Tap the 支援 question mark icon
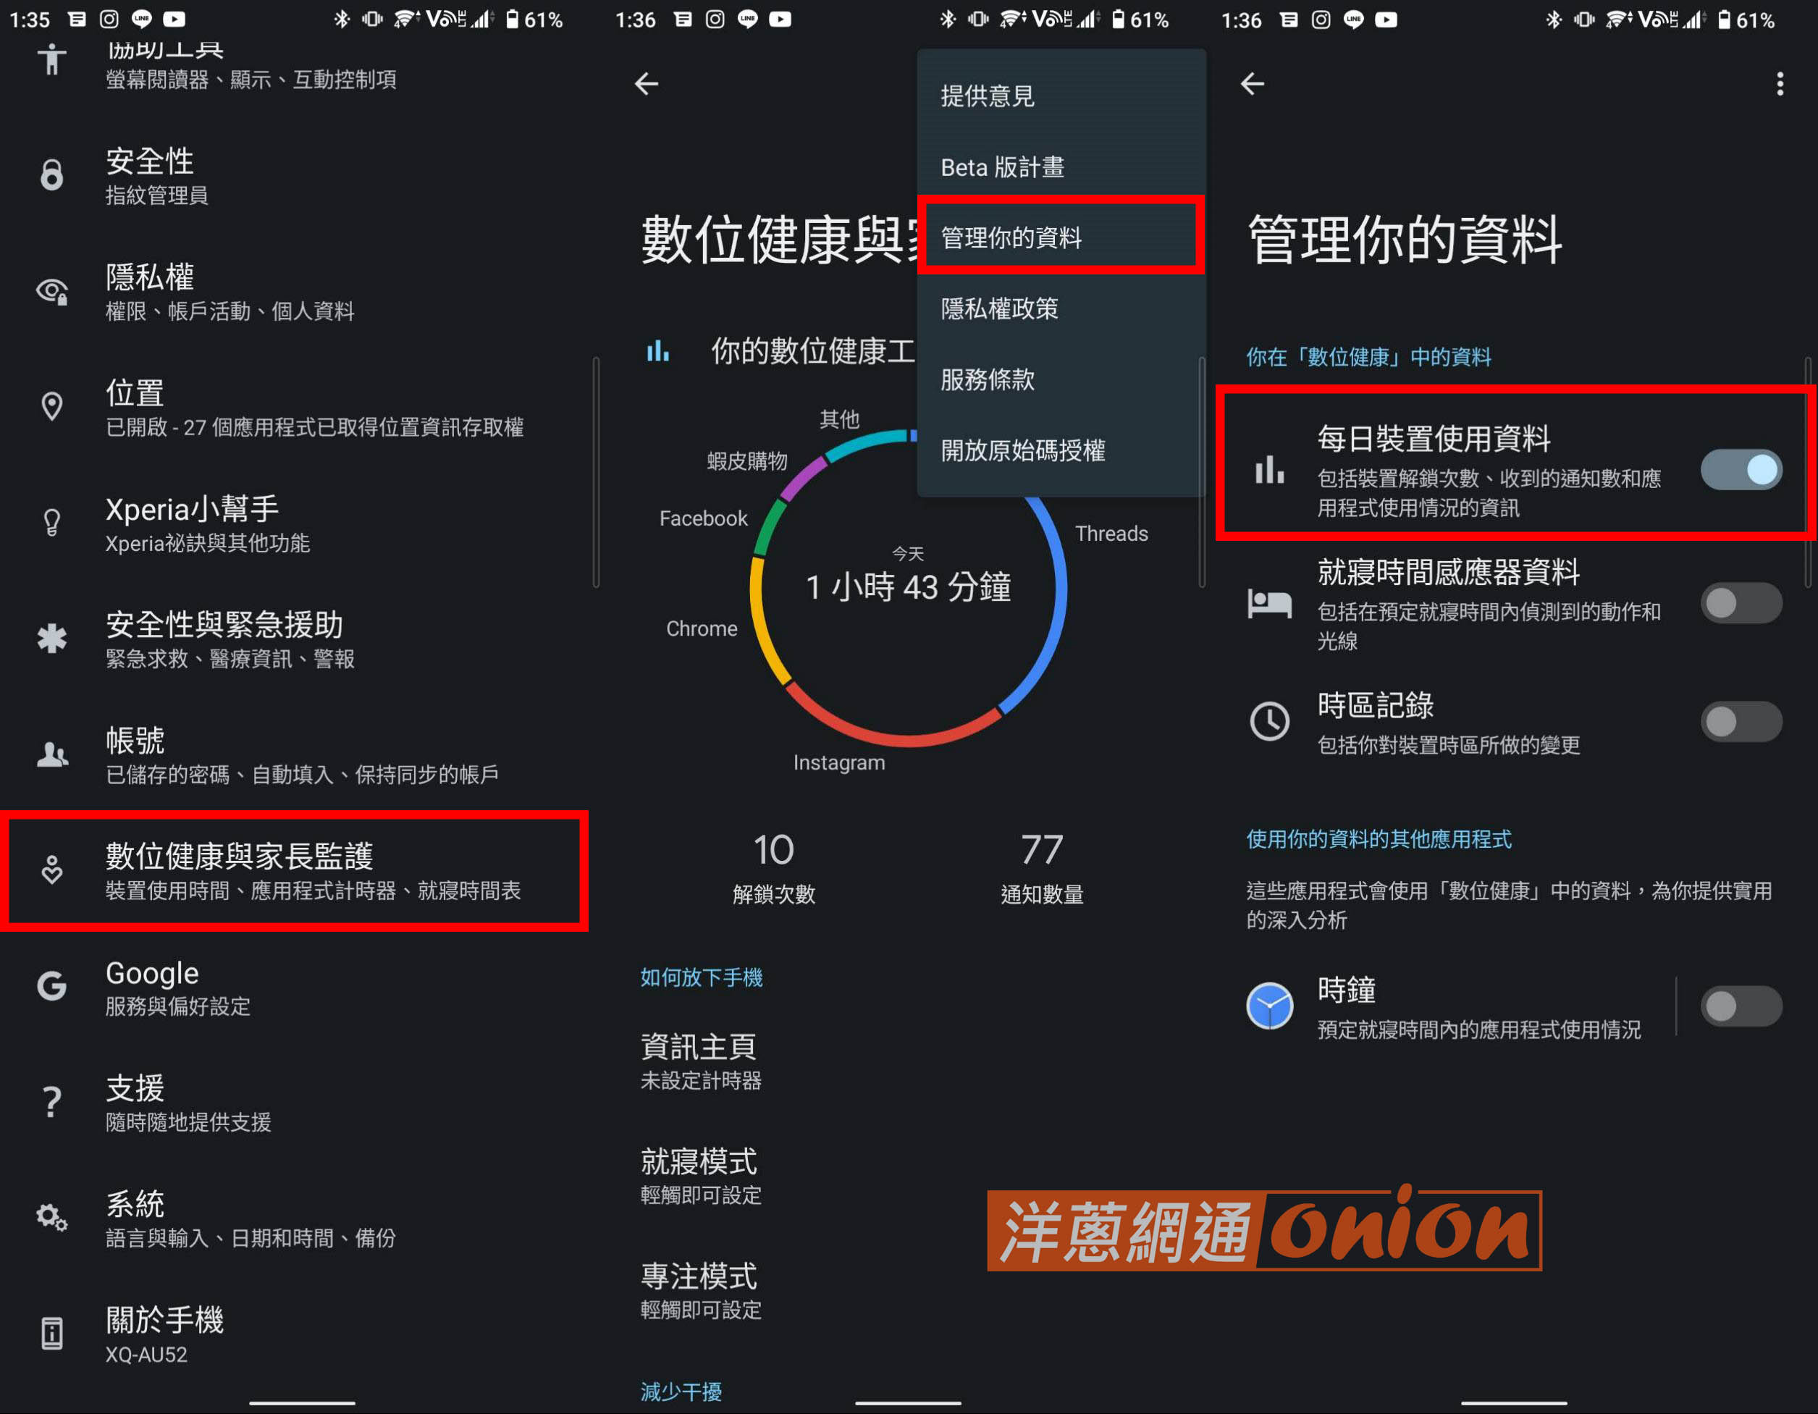The image size is (1818, 1414). pos(51,1102)
